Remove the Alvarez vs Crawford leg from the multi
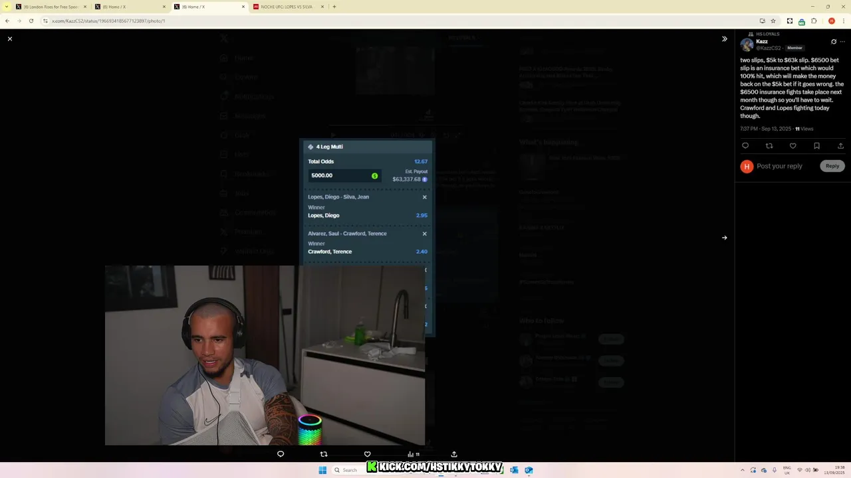 pyautogui.click(x=424, y=234)
